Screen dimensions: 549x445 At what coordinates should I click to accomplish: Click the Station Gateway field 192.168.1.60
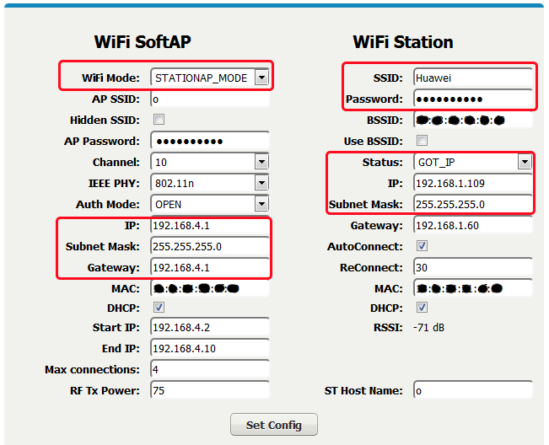click(x=473, y=225)
